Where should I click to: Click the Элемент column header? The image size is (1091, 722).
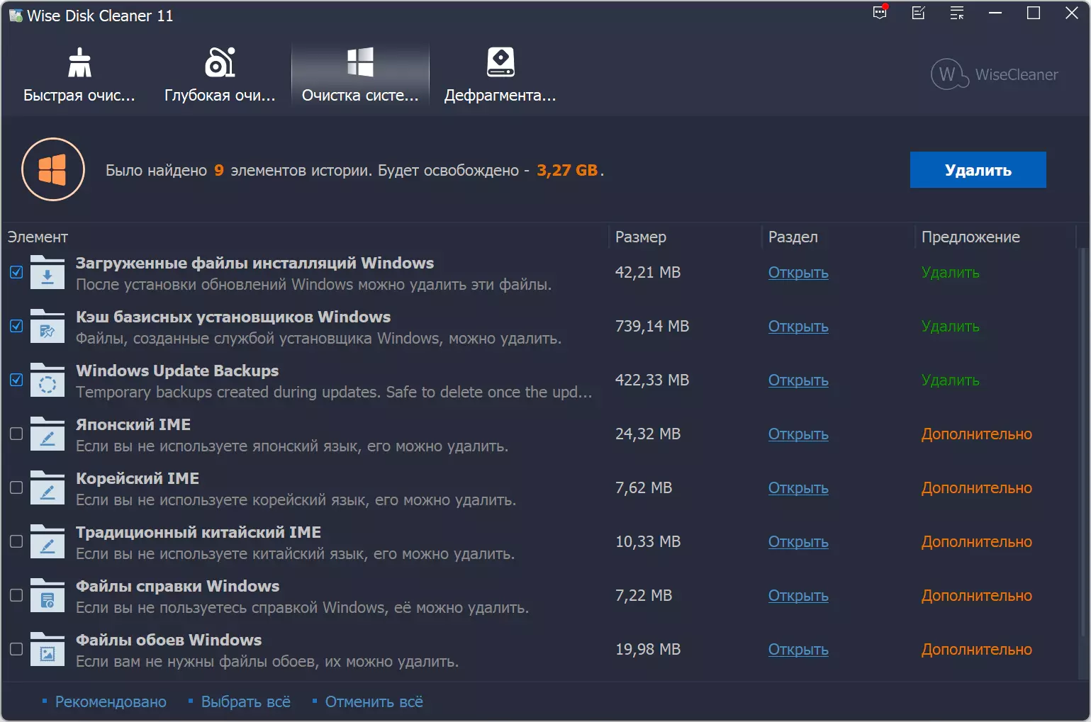click(x=305, y=237)
